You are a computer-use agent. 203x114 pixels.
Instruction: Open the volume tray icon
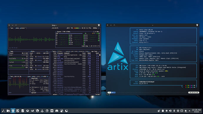[x=170, y=111]
